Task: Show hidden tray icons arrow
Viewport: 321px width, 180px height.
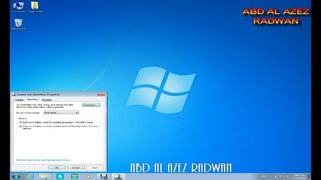Action: coord(270,176)
